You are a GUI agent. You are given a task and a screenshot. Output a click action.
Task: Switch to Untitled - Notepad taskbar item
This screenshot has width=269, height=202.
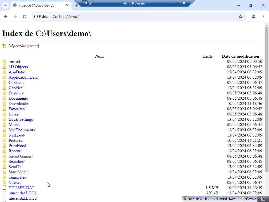[x=225, y=199]
